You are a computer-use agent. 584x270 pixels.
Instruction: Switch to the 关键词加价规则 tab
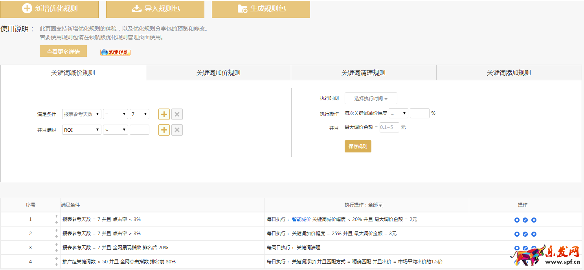(218, 73)
